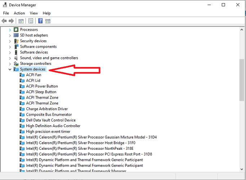Select Charge Arbitration Driver text
Viewport: 246px width, 180px height.
coord(47,109)
